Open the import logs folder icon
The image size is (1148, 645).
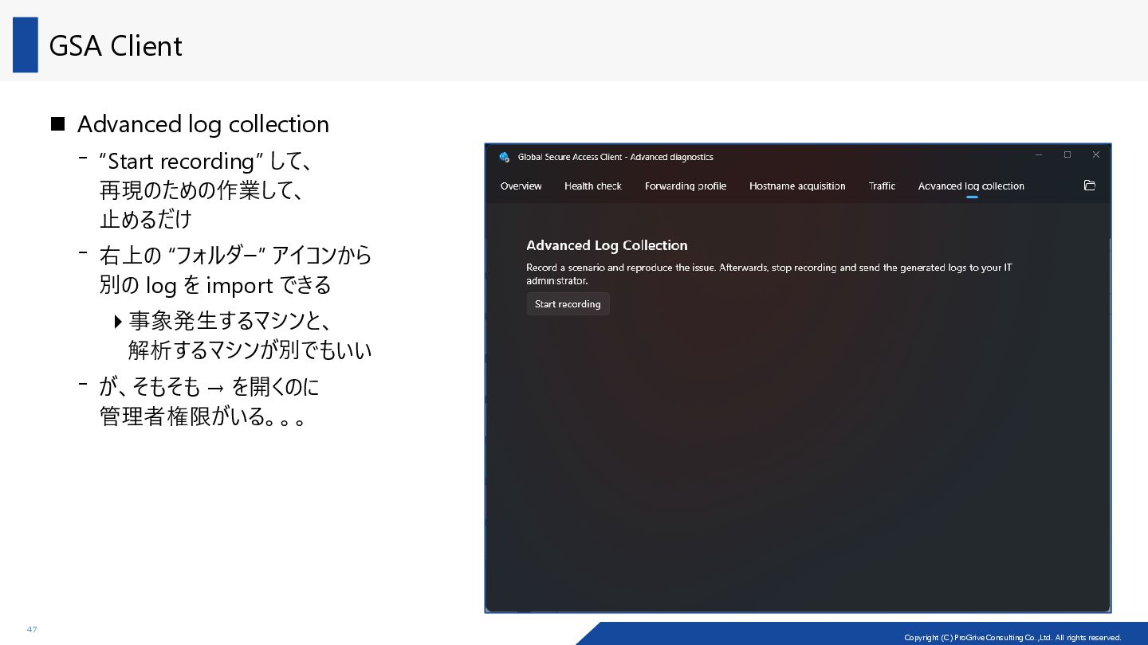point(1090,186)
